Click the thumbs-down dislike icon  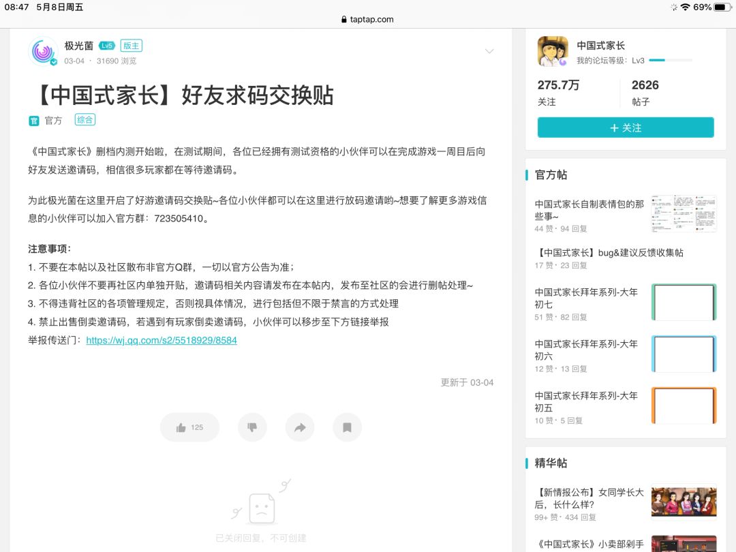253,427
